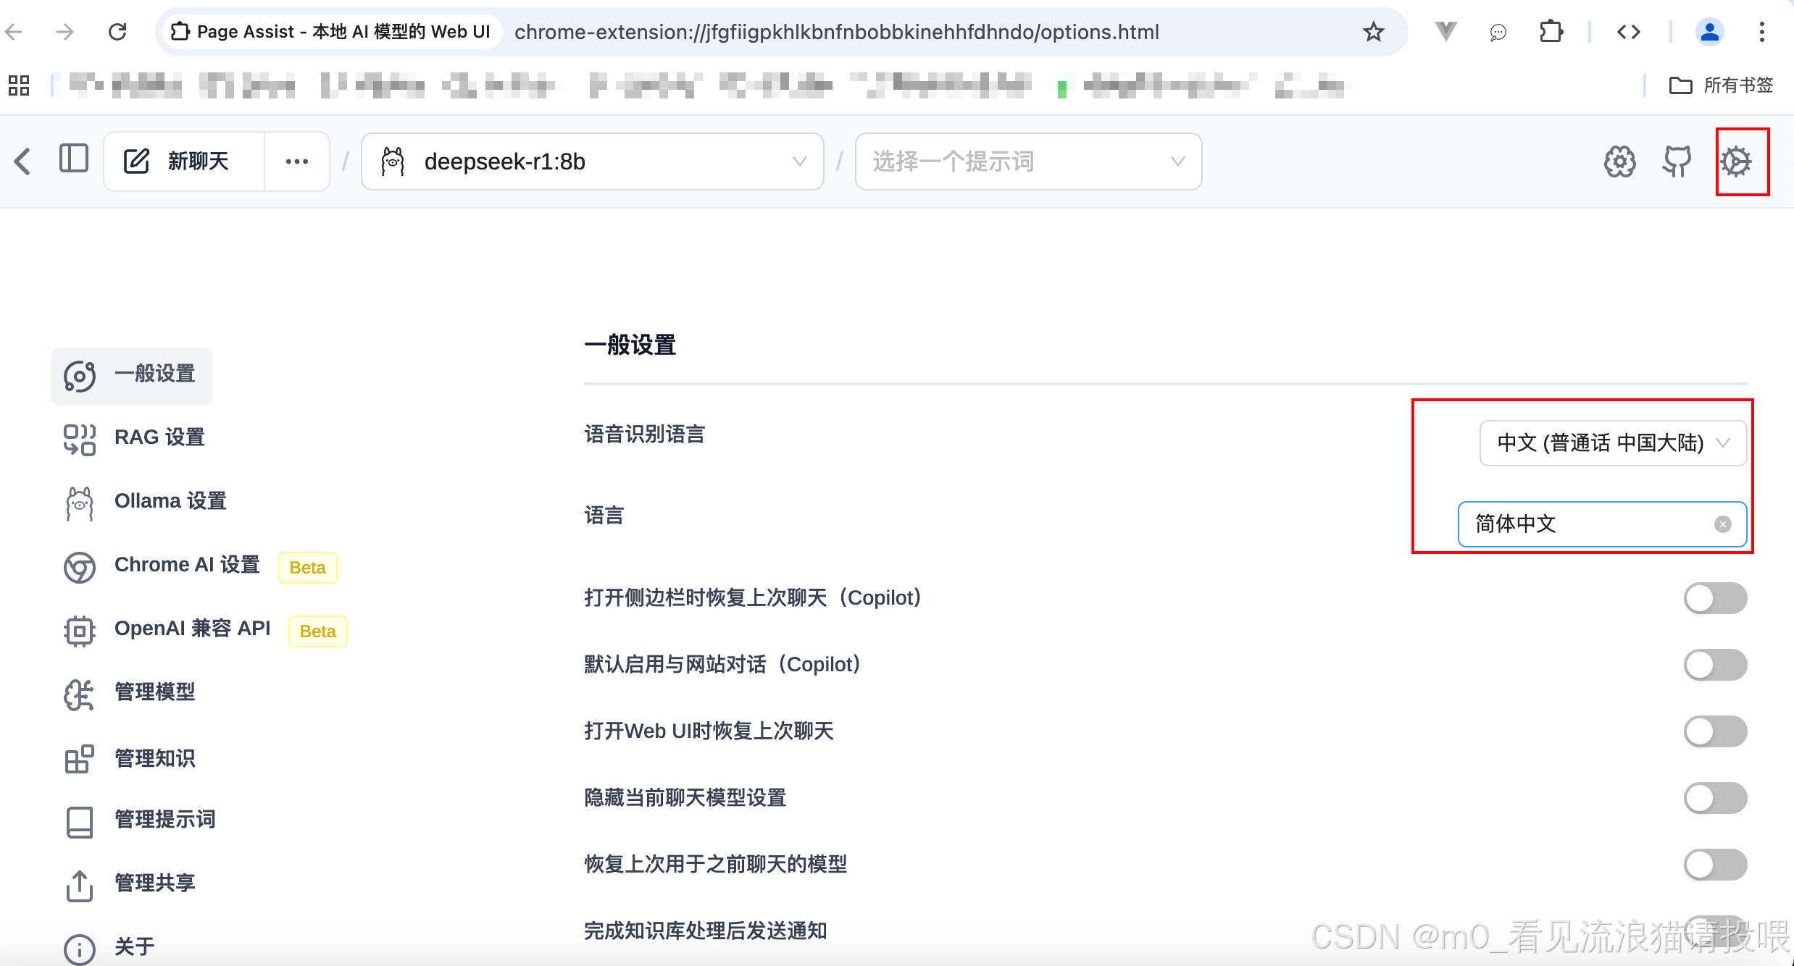Screen dimensions: 1794x966
Task: Open 管理模型 settings page
Action: point(154,692)
